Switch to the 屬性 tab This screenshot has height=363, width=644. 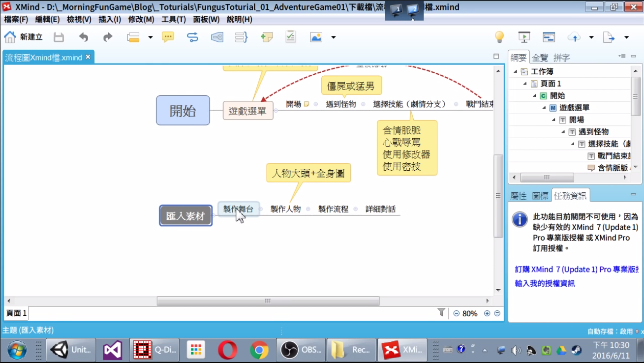519,196
